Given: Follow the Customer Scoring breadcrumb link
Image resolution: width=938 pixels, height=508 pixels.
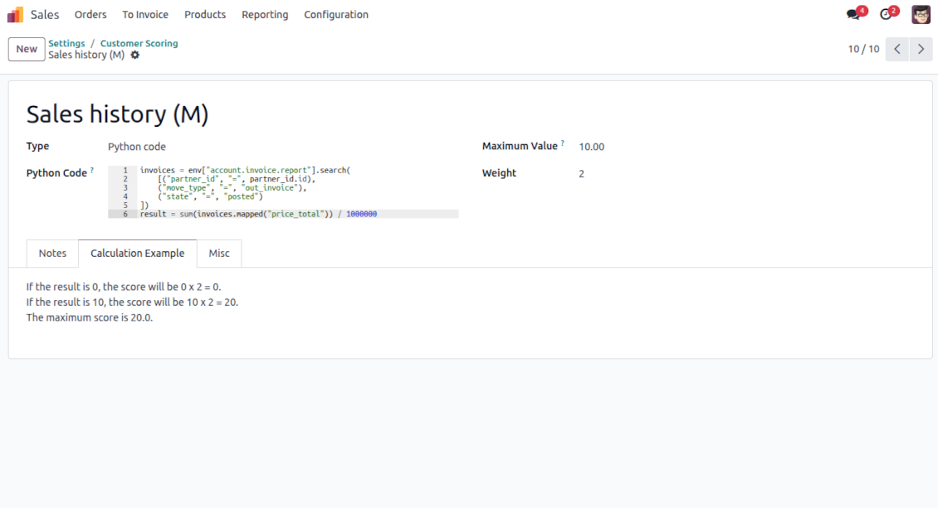Looking at the screenshot, I should 139,43.
